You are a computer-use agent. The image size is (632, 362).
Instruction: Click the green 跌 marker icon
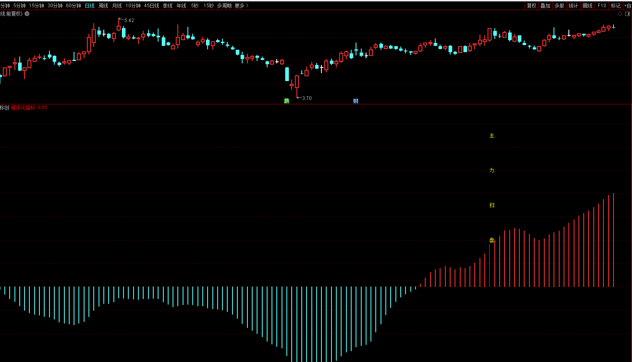click(286, 101)
